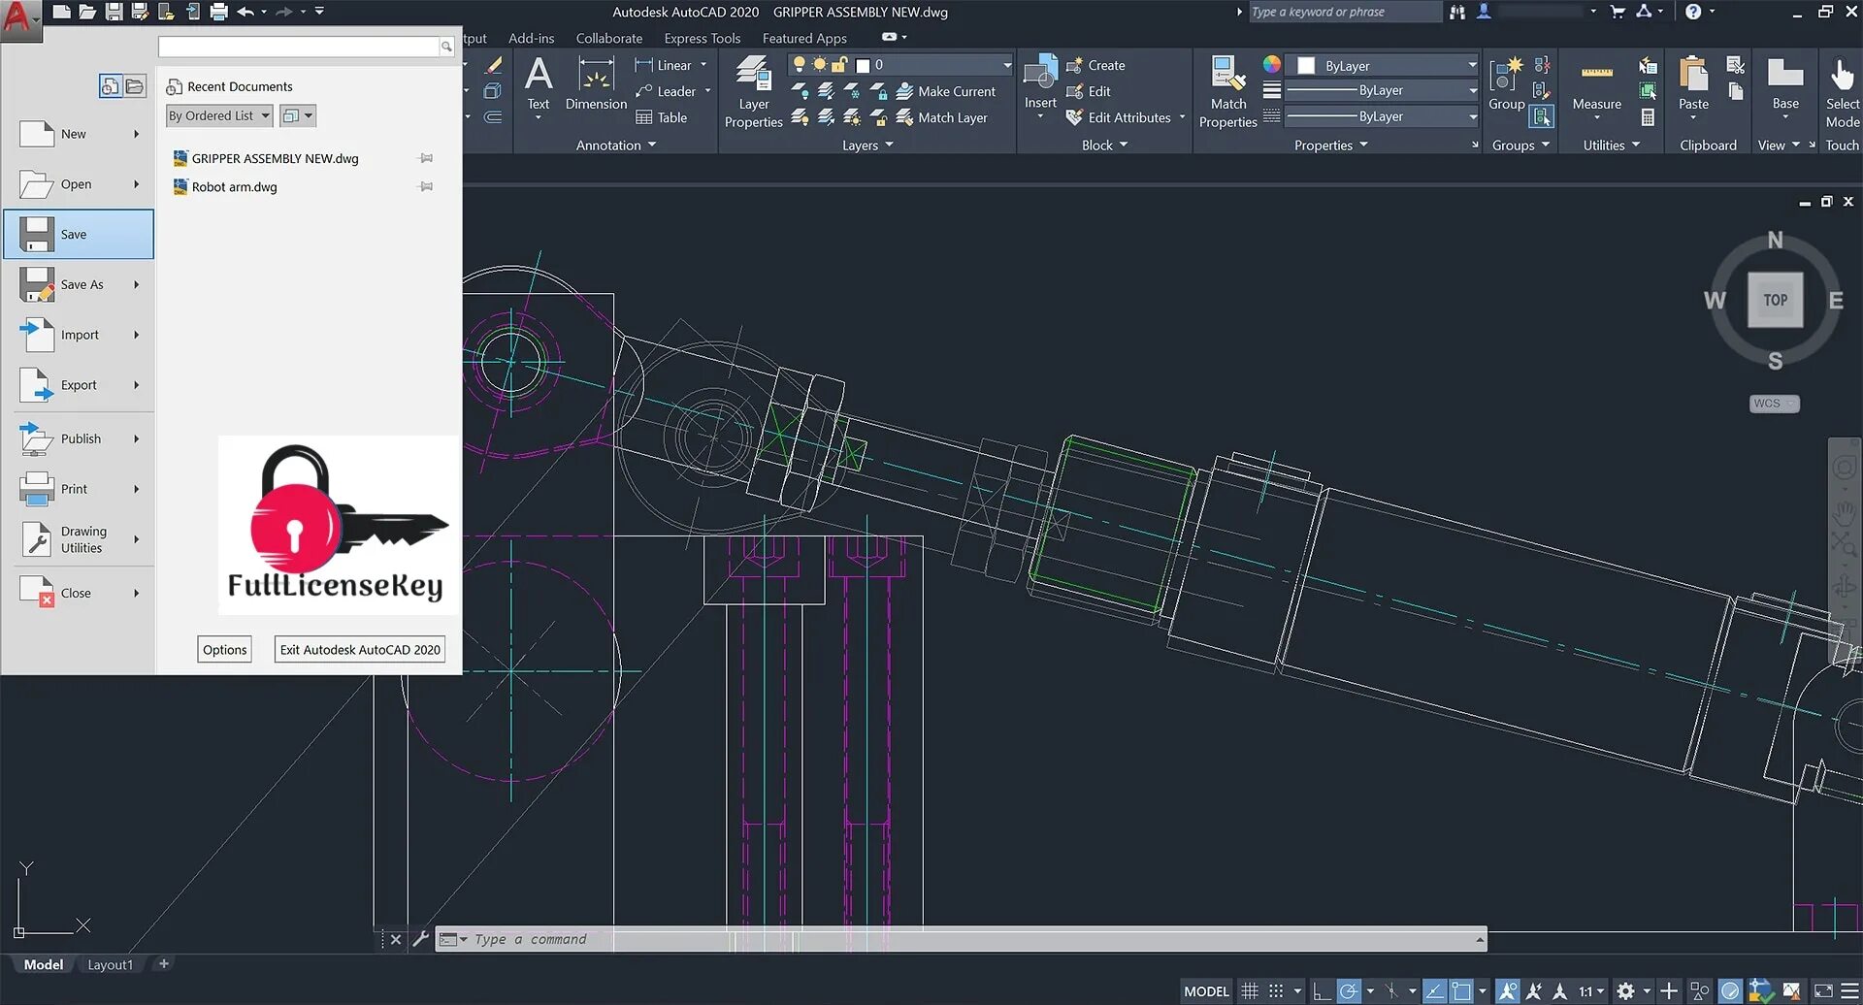Click the TOP face of ViewCube
1863x1005 pixels.
1775,300
